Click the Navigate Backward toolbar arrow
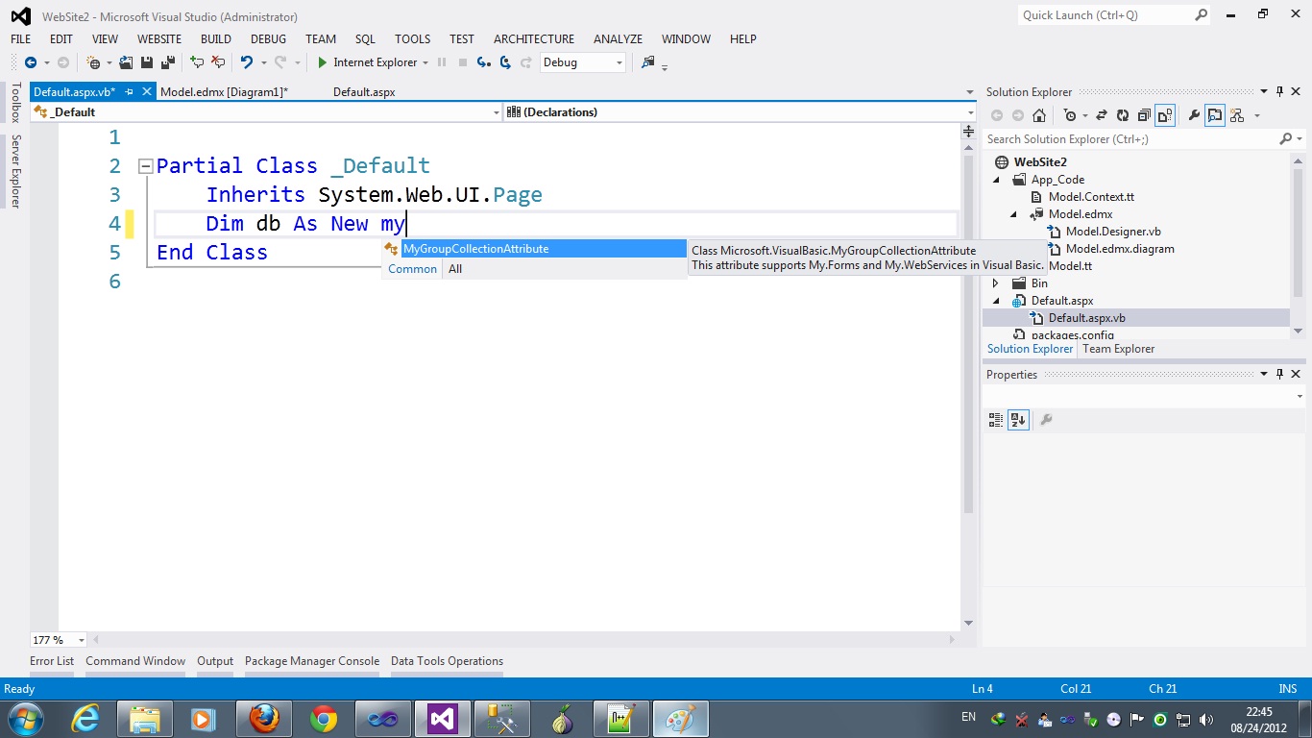1312x738 pixels. [31, 62]
